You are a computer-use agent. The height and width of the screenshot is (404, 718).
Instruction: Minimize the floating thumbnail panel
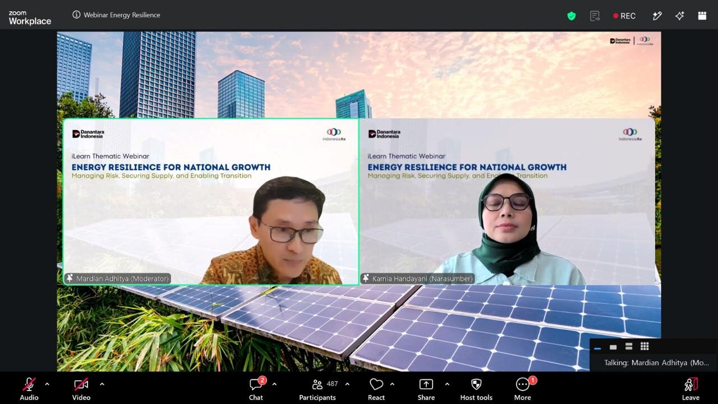click(x=597, y=348)
